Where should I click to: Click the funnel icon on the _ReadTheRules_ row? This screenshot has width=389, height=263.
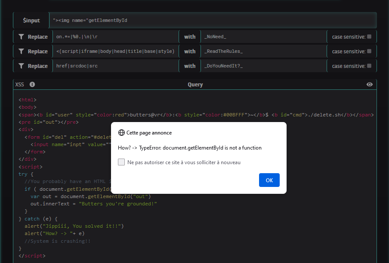click(21, 52)
